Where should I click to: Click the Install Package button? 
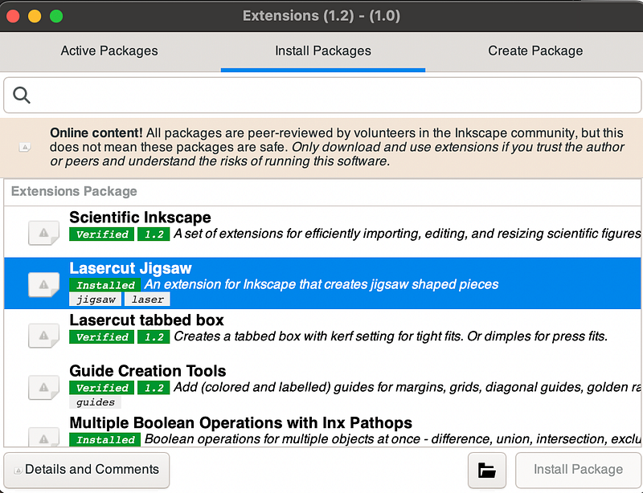[x=578, y=470]
